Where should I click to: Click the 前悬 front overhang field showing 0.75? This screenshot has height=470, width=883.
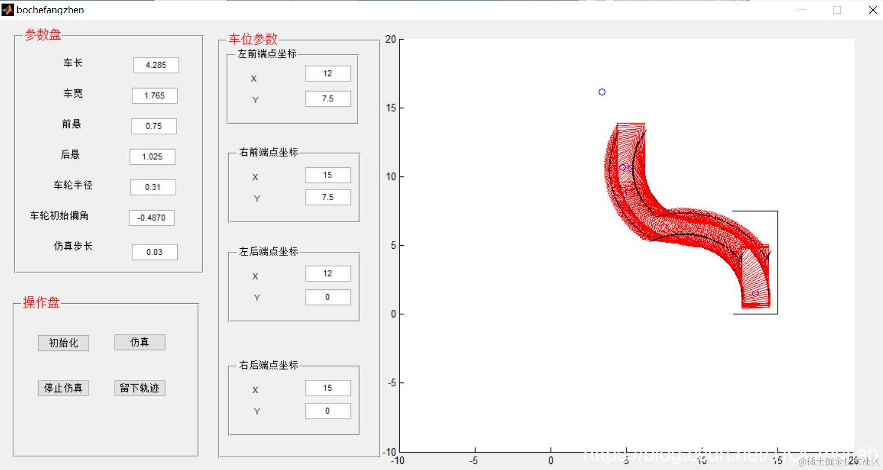click(153, 126)
